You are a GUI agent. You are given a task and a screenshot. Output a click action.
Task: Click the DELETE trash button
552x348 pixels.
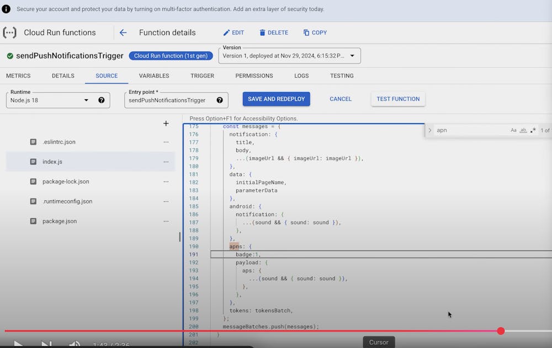[x=274, y=33]
